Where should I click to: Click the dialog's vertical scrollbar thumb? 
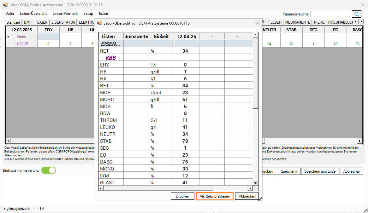coord(255,72)
